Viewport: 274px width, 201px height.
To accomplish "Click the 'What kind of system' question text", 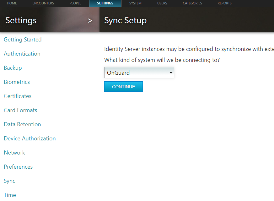I will 162,60.
